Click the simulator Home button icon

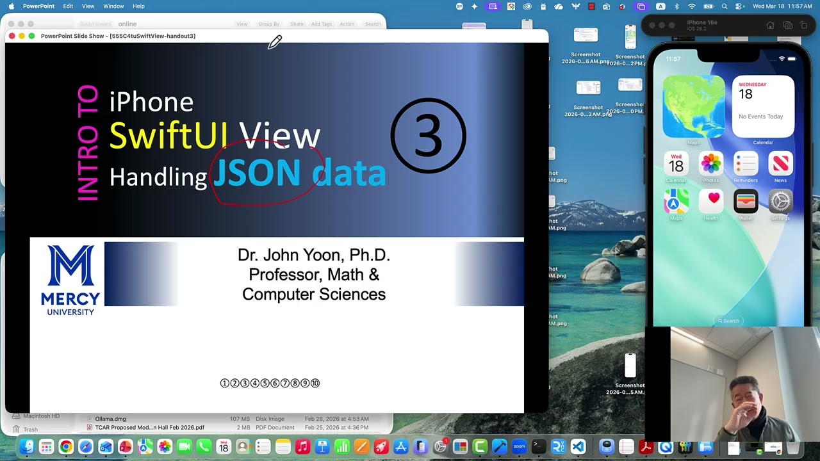pos(770,26)
